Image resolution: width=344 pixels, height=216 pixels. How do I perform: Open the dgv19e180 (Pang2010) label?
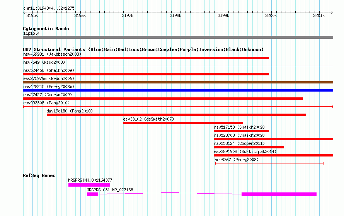(x=70, y=111)
